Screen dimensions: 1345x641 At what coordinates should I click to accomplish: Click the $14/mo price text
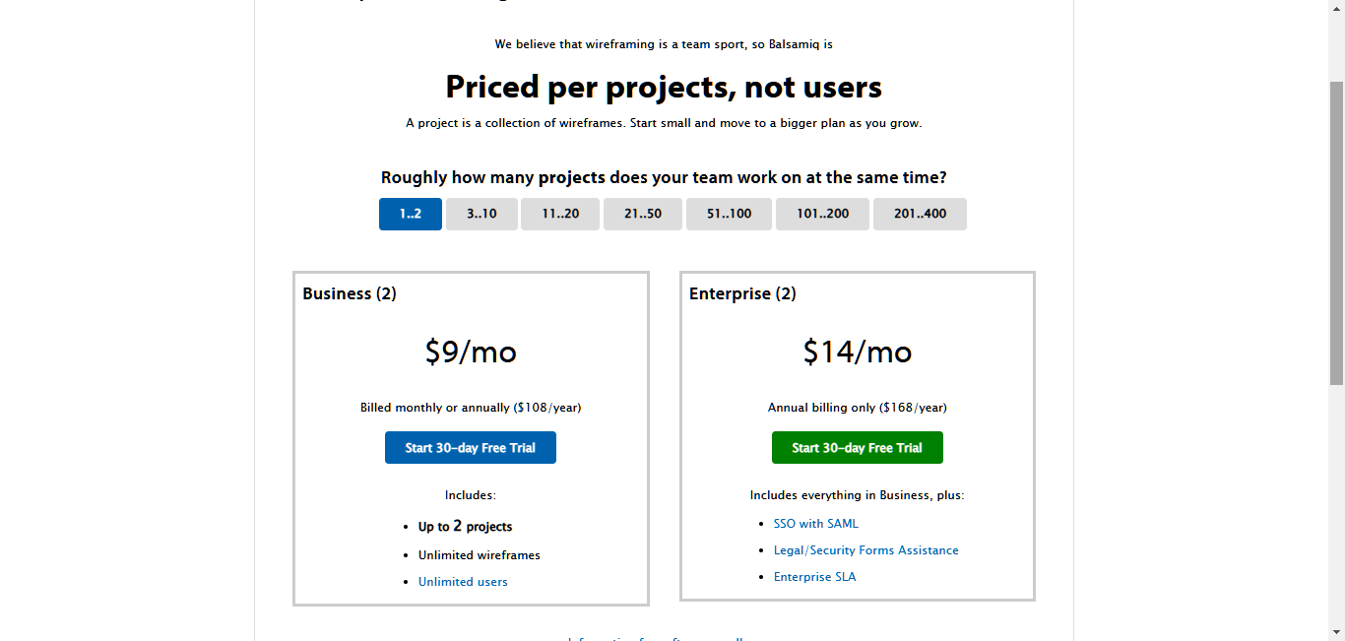coord(858,352)
